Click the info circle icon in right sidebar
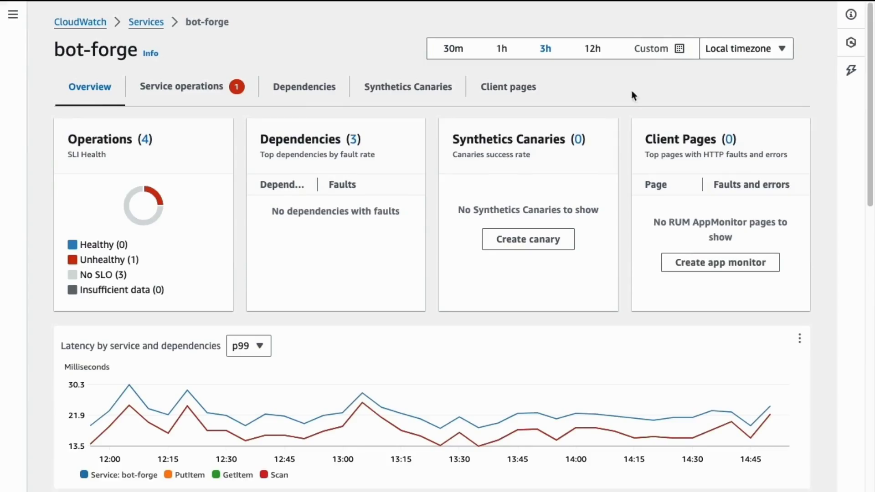Viewport: 875px width, 492px height. coord(851,15)
